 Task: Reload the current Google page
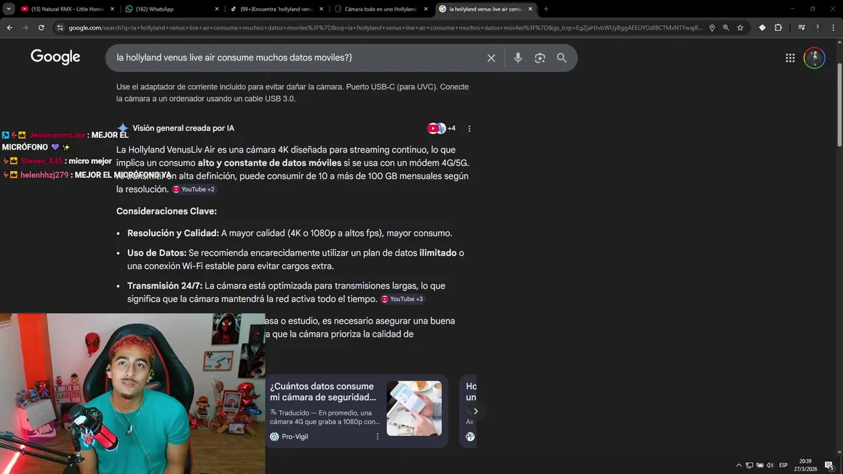coord(41,28)
